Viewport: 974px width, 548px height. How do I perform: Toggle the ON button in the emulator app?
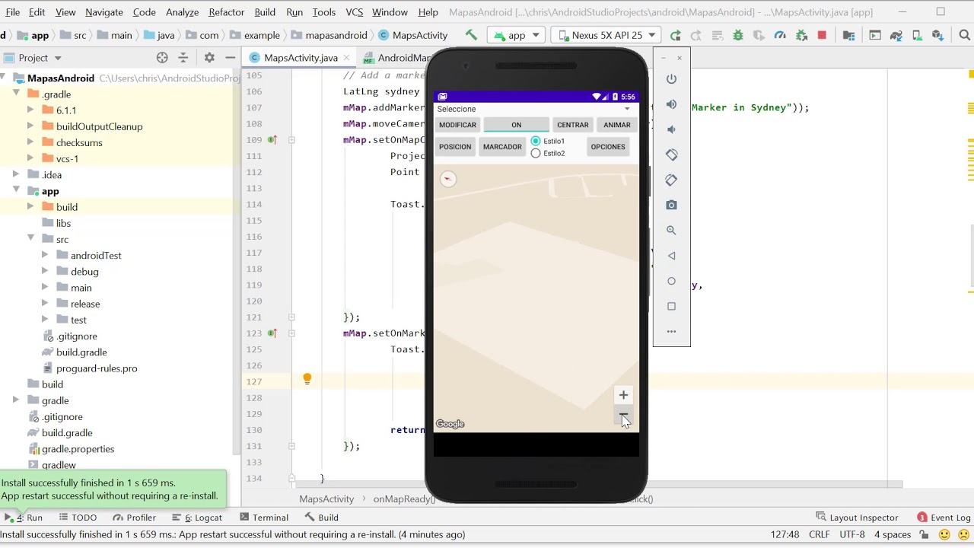517,125
